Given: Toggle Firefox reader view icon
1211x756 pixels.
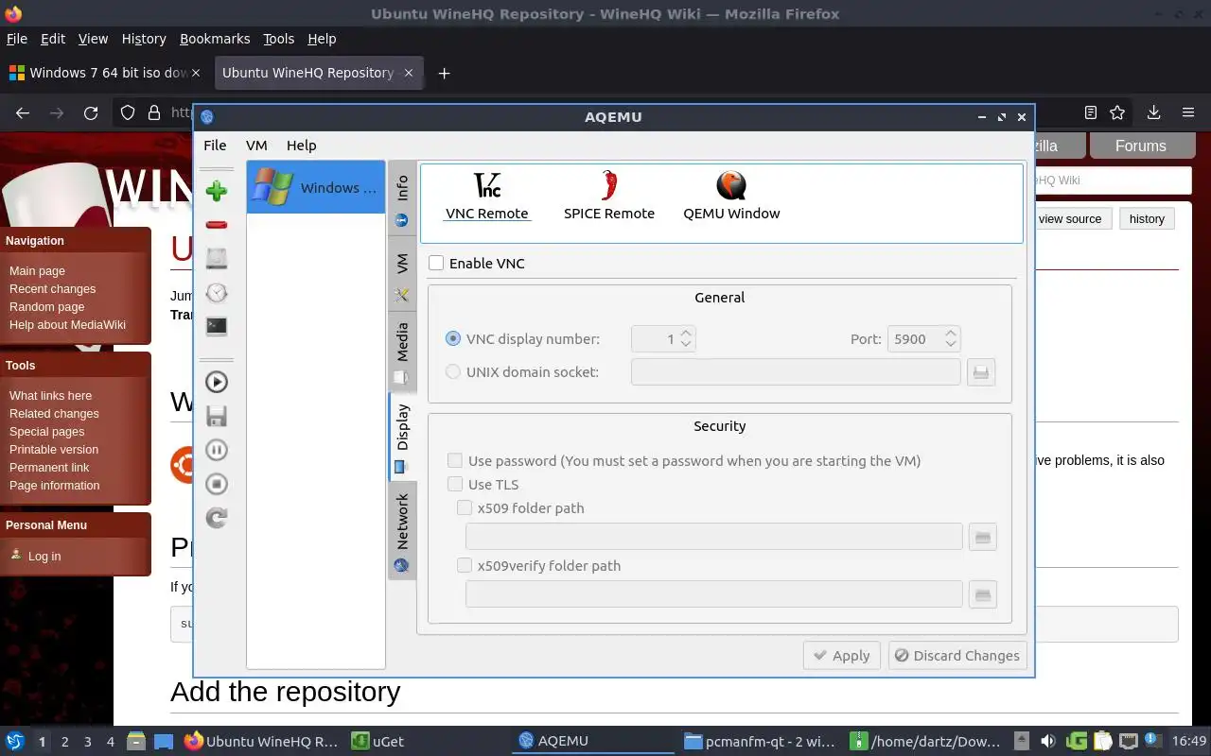Looking at the screenshot, I should coord(1090,112).
